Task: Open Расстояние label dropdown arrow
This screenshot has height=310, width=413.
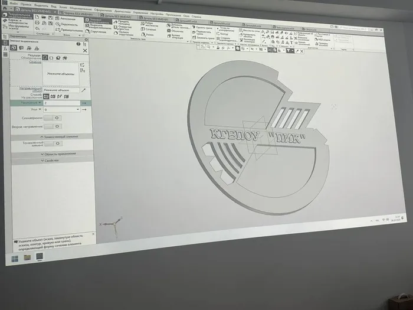Action: (40, 103)
